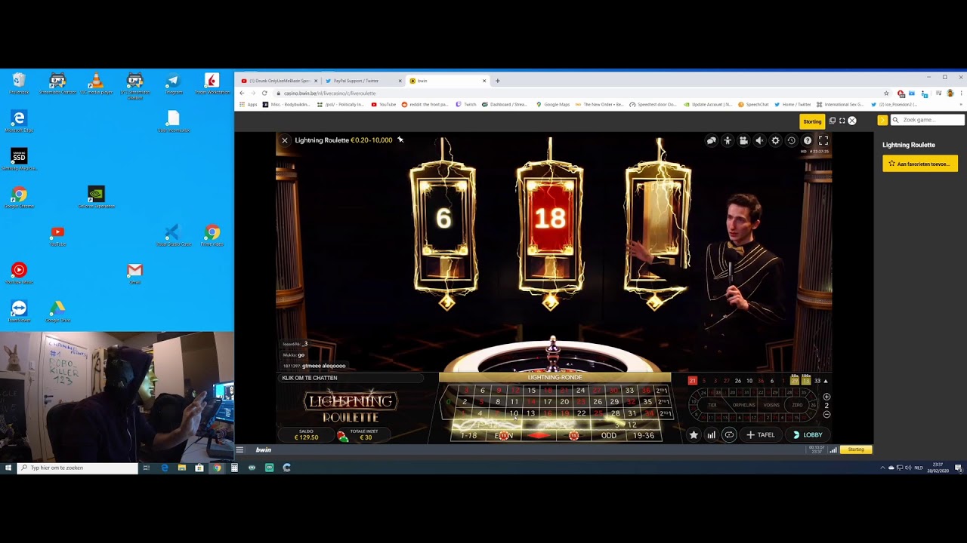This screenshot has height=543, width=967.
Task: Click the repeat bet circular arrows button
Action: coord(729,435)
